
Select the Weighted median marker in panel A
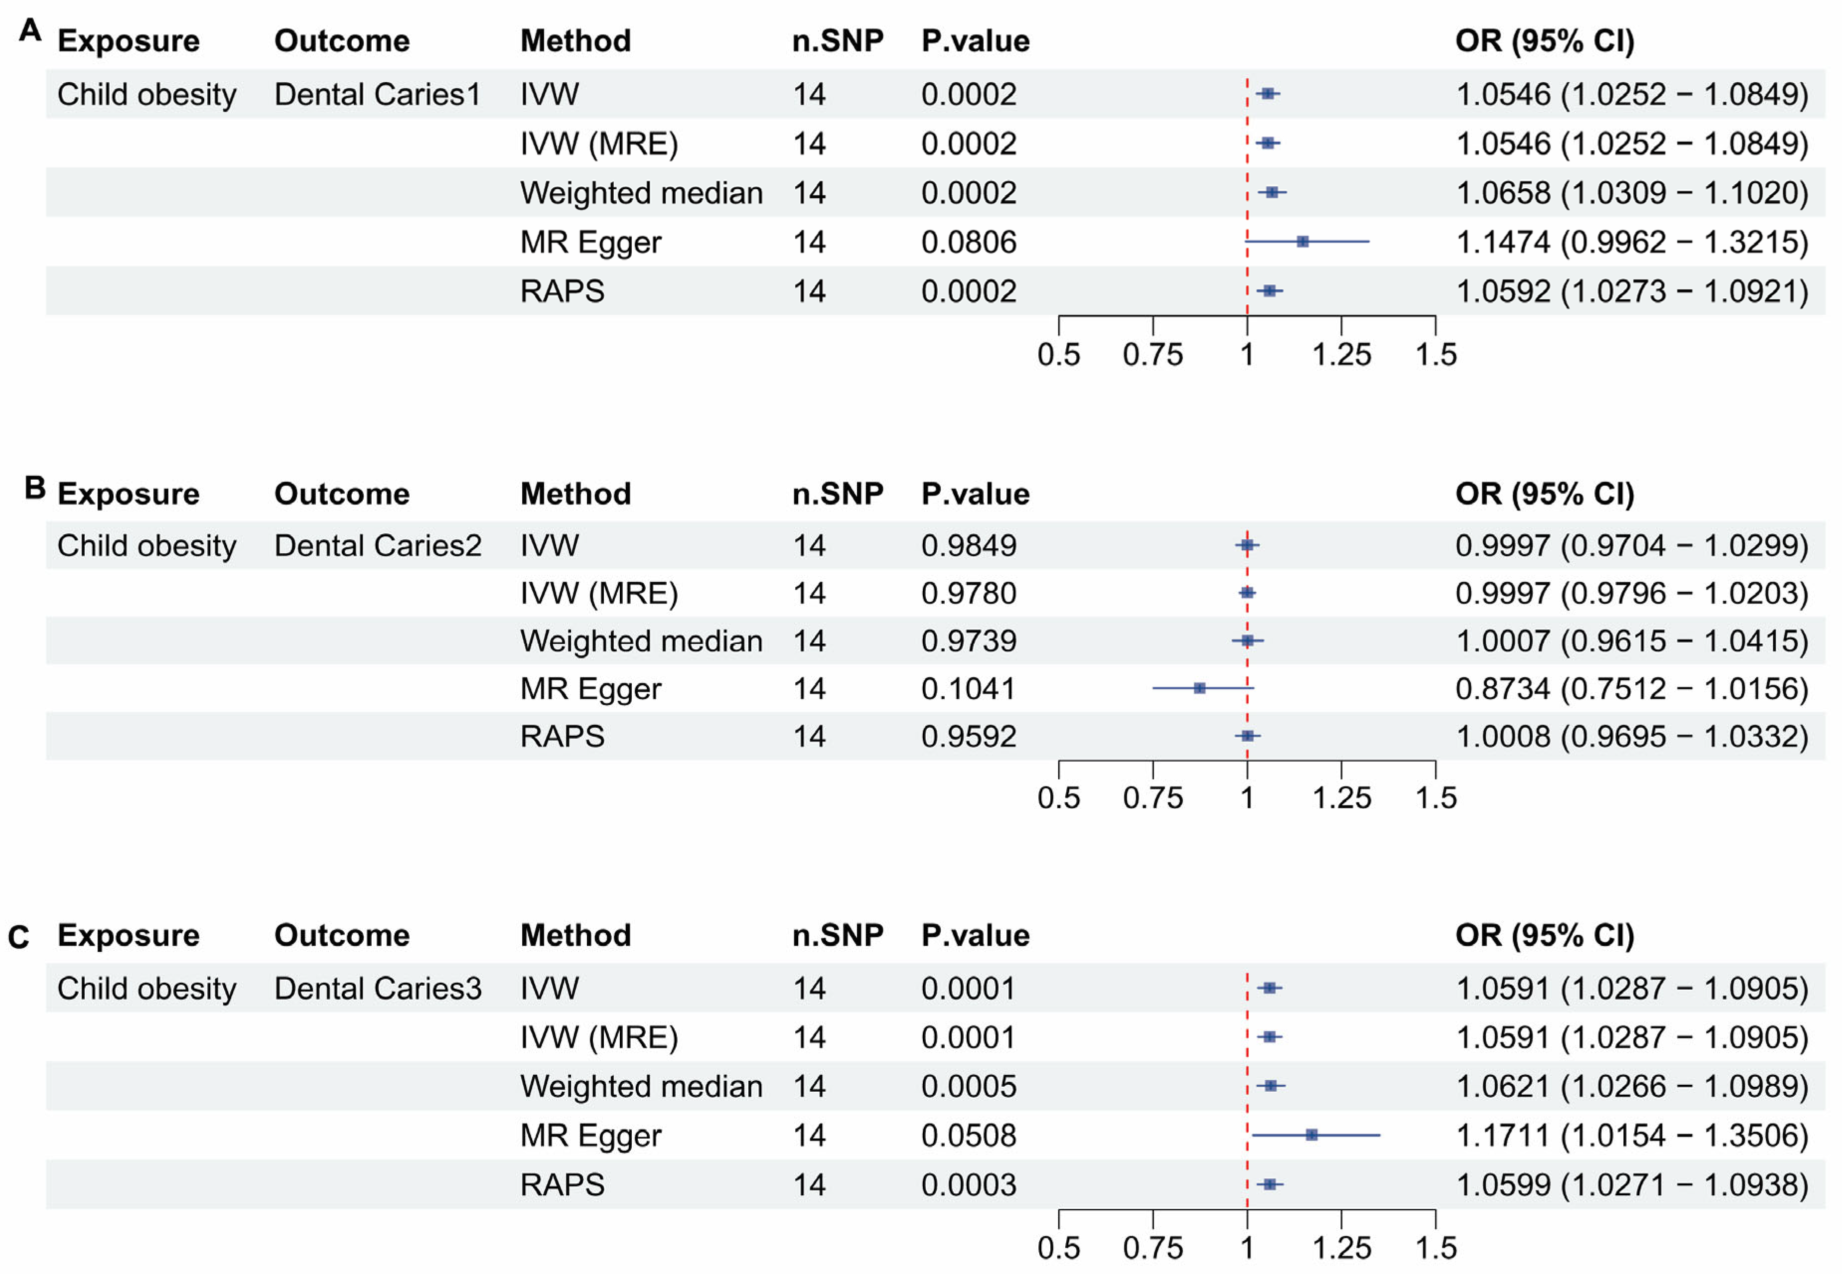[x=1272, y=192]
